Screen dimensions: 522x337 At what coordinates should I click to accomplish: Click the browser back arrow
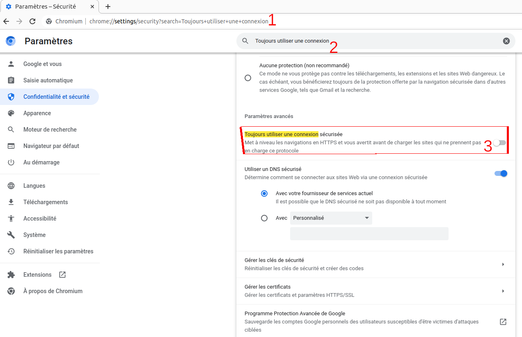point(6,21)
